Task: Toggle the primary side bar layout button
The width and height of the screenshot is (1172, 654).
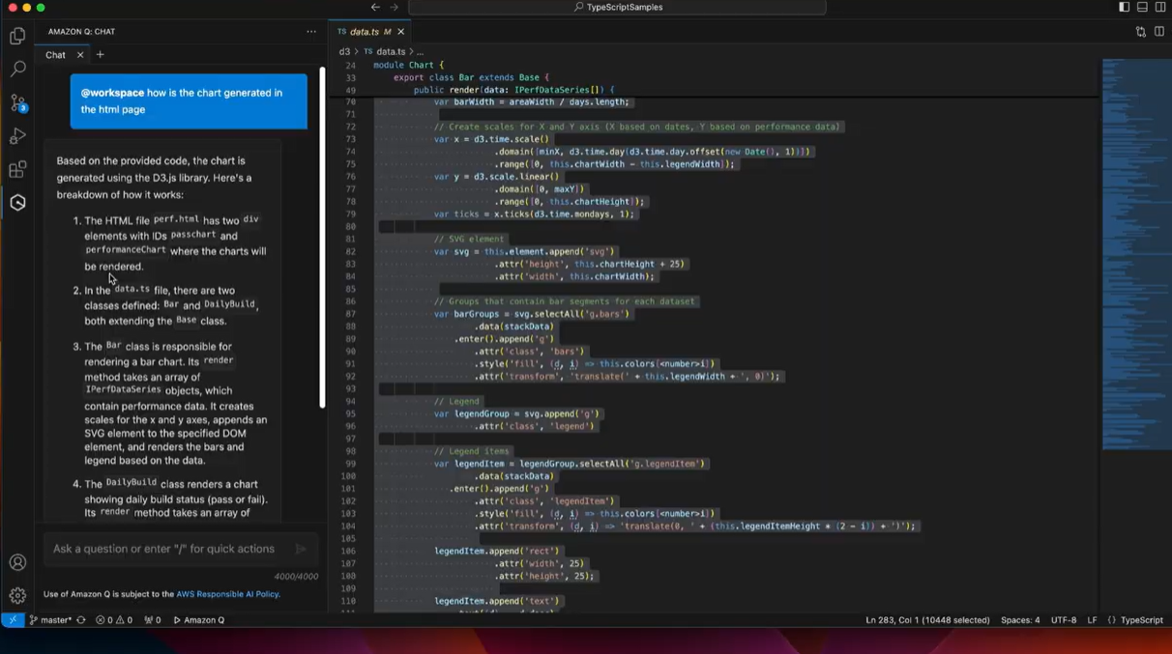Action: coord(1124,8)
